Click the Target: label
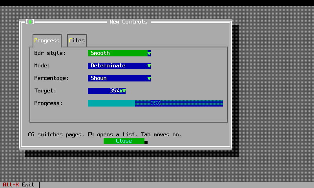The image size is (314, 188). tap(45, 91)
